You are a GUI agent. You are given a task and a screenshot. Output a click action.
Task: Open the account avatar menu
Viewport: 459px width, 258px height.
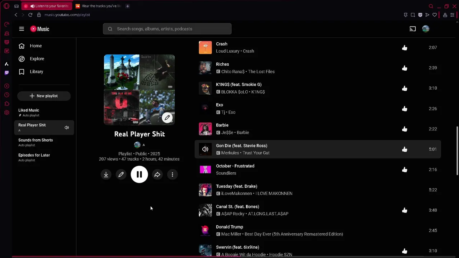pos(426,29)
